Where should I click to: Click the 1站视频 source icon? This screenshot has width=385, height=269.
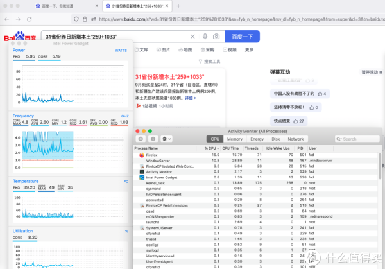pyautogui.click(x=138, y=106)
